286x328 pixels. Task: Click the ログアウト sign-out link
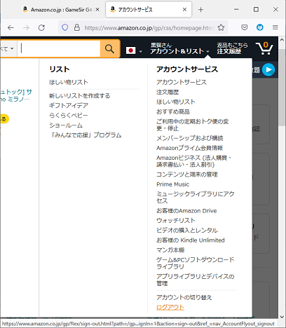tap(170, 307)
